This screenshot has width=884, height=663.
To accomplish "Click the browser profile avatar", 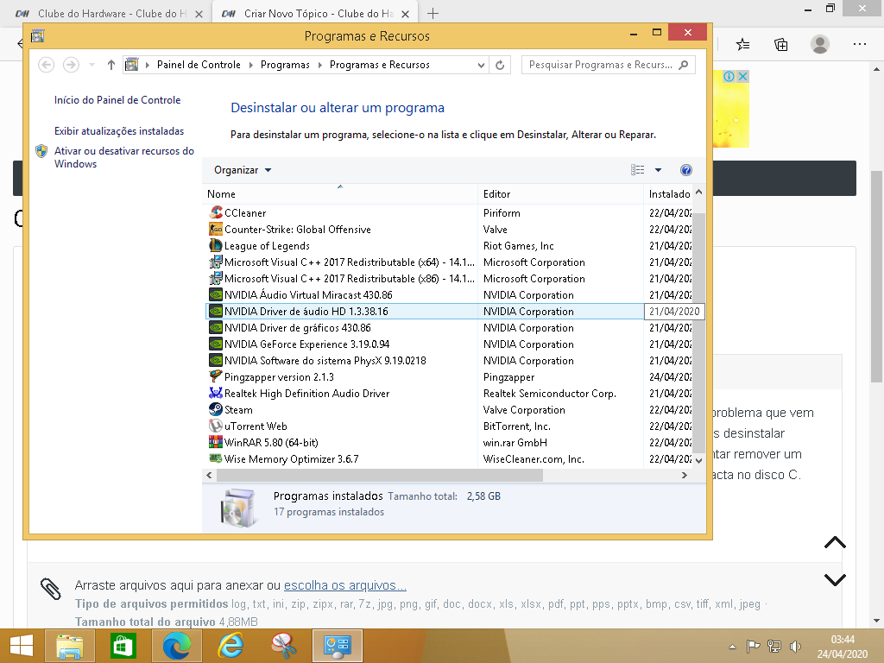I will click(820, 44).
